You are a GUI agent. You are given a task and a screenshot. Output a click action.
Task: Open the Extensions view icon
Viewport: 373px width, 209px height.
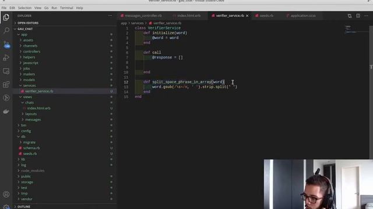coord(6,84)
